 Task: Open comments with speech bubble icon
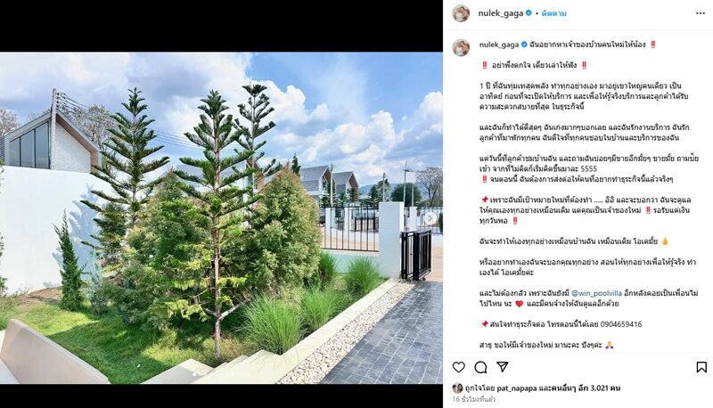click(x=480, y=367)
